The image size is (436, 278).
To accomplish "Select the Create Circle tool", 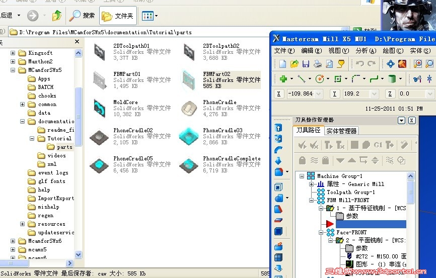I will (320, 79).
